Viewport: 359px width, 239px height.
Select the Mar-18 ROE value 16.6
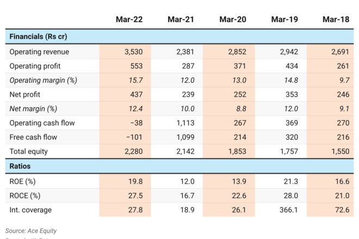point(341,181)
